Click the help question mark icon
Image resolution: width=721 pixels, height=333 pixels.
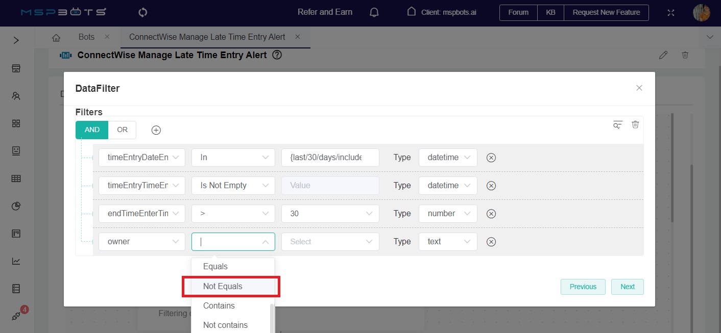pyautogui.click(x=277, y=55)
